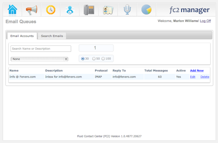This screenshot has height=143, width=218.
Task: Click the Fluid Contact Center version footer text
Action: [x=109, y=136]
